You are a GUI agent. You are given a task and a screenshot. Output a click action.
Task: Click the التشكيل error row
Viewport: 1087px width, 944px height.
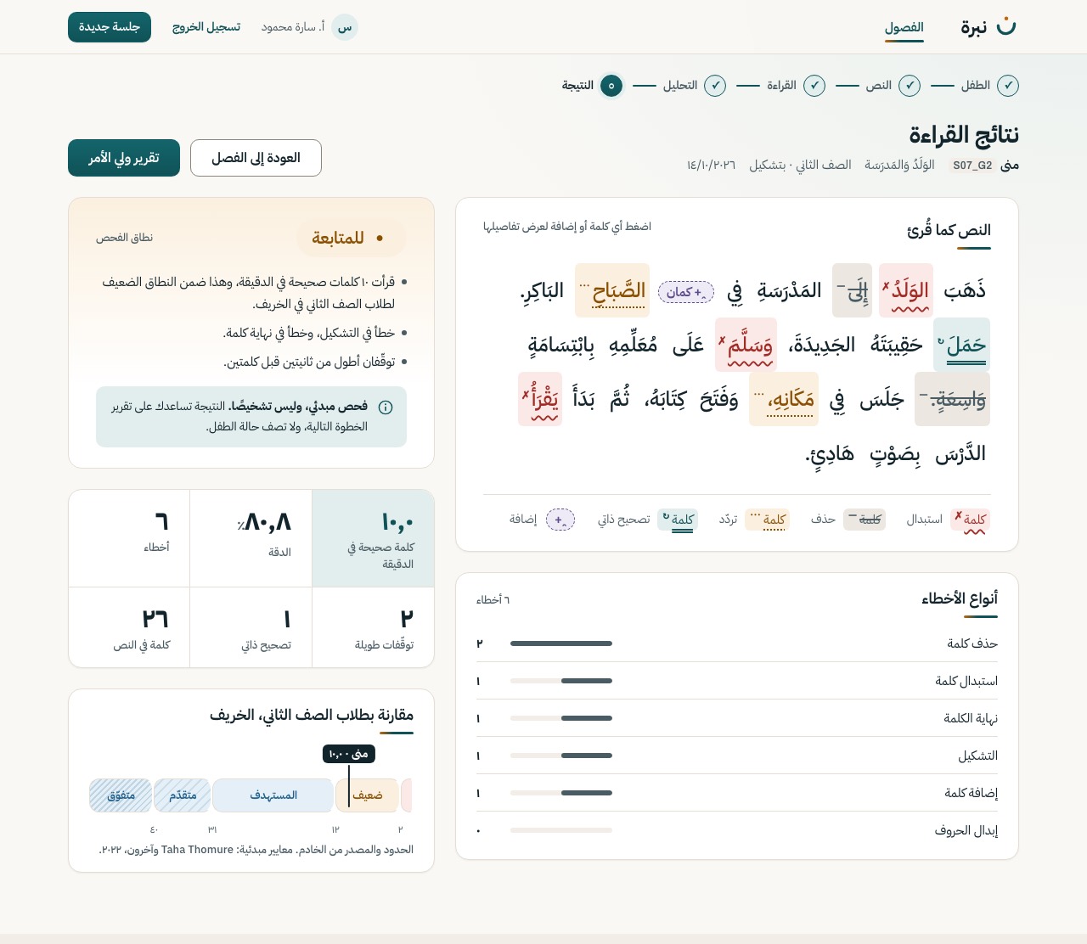[737, 756]
